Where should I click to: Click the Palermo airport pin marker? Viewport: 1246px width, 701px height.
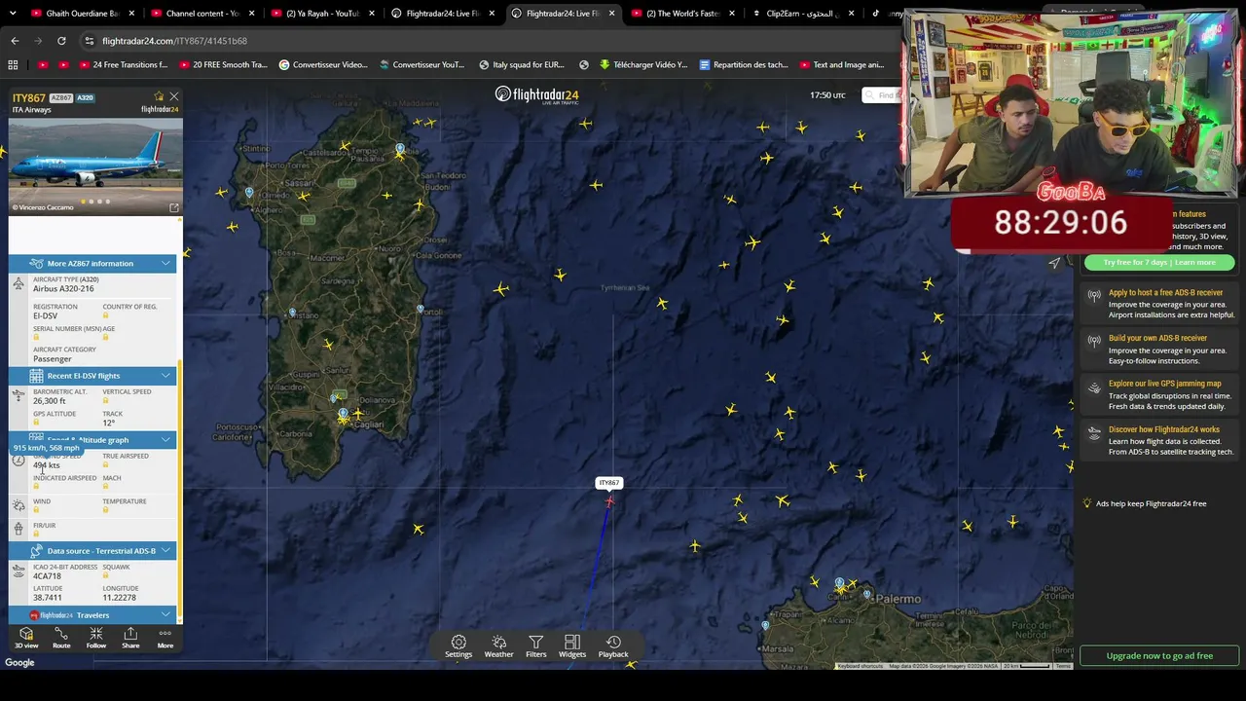click(840, 584)
